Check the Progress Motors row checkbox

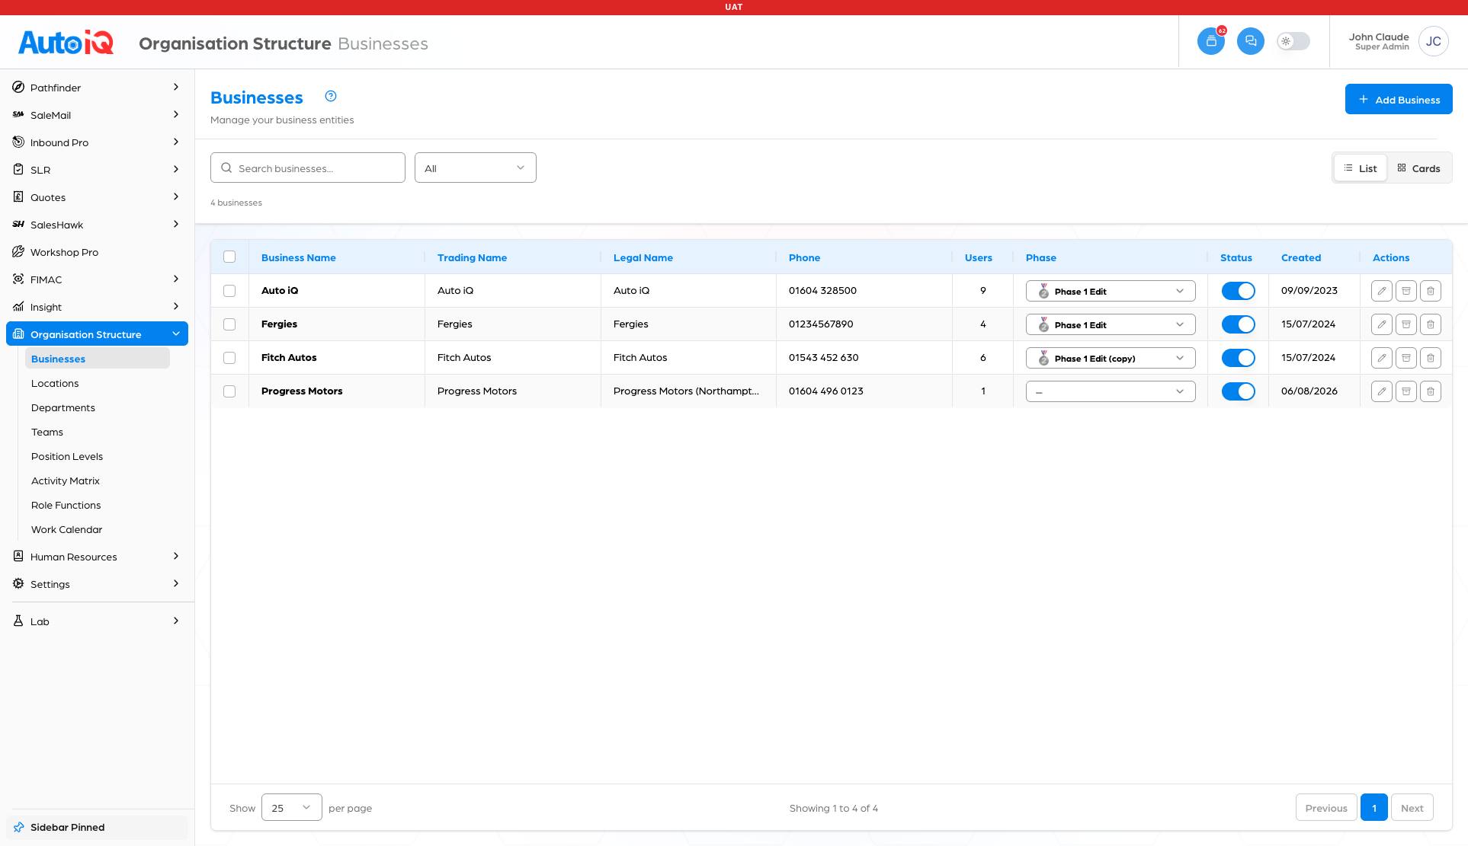pyautogui.click(x=229, y=391)
